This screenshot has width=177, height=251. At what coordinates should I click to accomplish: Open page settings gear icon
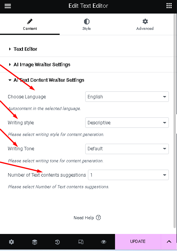click(x=11, y=242)
